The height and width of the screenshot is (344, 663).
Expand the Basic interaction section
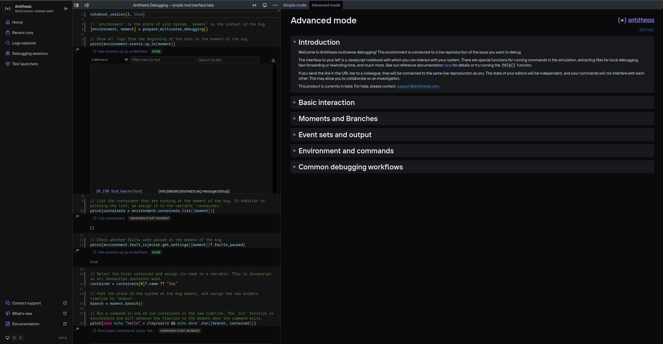(326, 103)
